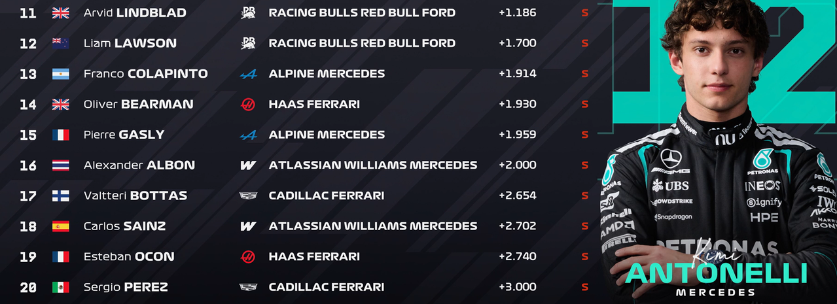837x304 pixels.
Task: Click the British flag beside Arvid Lindblad
Action: coord(60,12)
